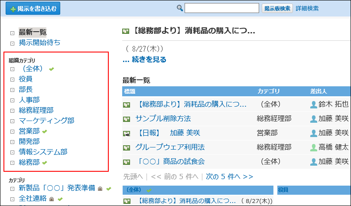Expand the 新製品「〇〇」発表準備 node
Viewport: 351px width, 206px height.
pos(12,189)
